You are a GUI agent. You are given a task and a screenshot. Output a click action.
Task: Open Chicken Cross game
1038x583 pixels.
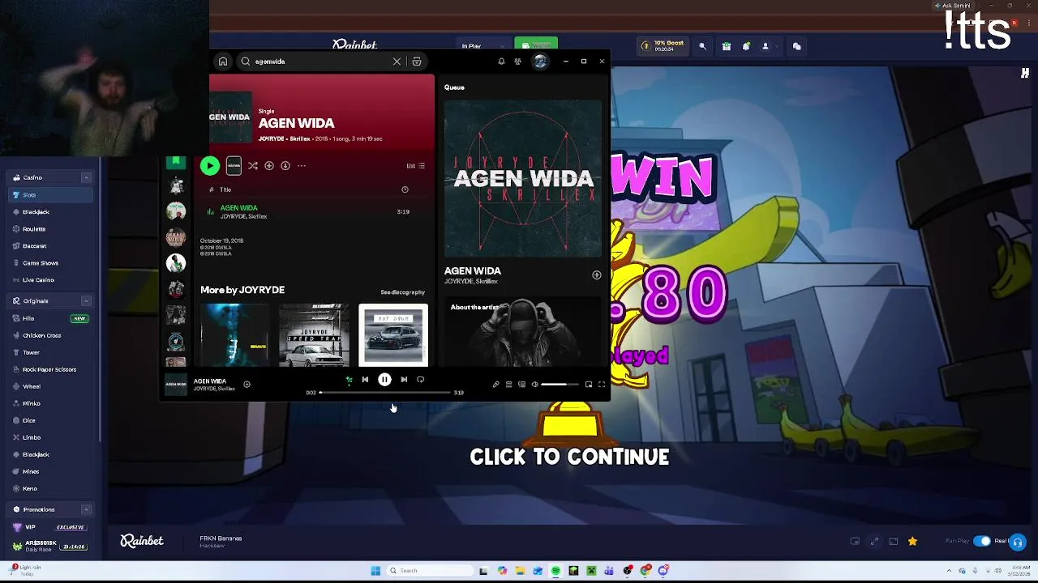point(41,336)
